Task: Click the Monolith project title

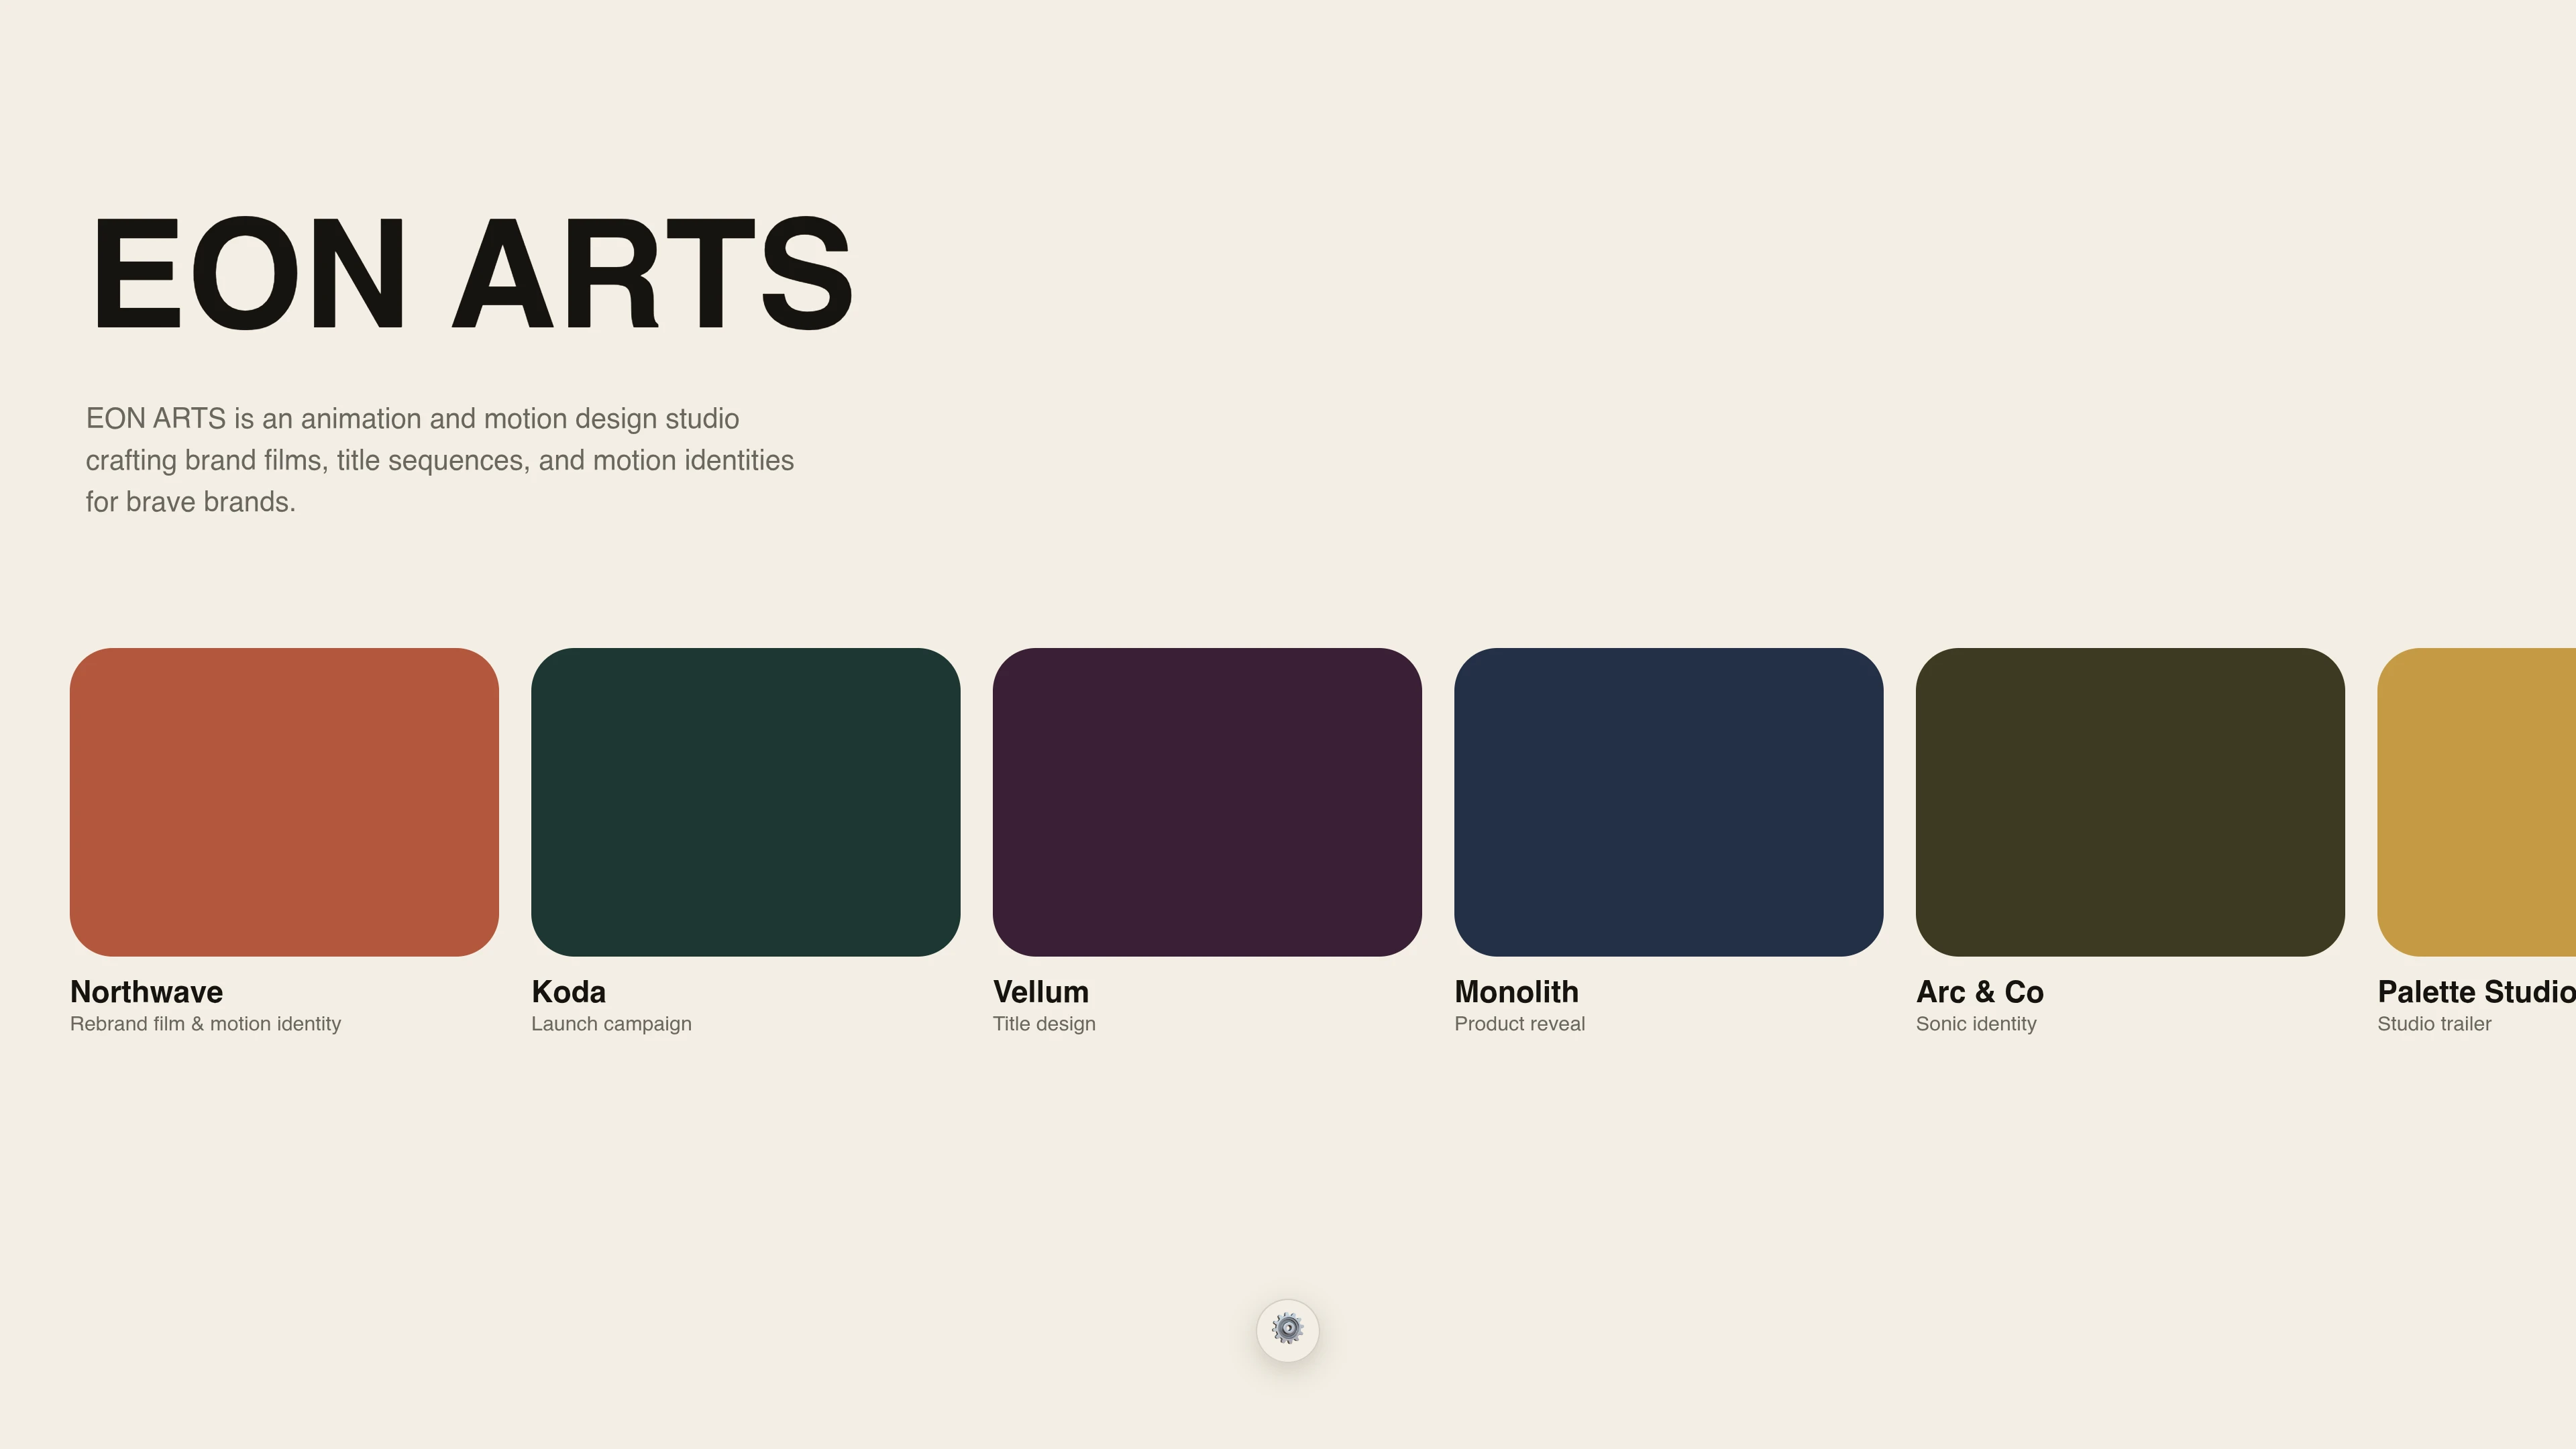Action: click(1517, 992)
